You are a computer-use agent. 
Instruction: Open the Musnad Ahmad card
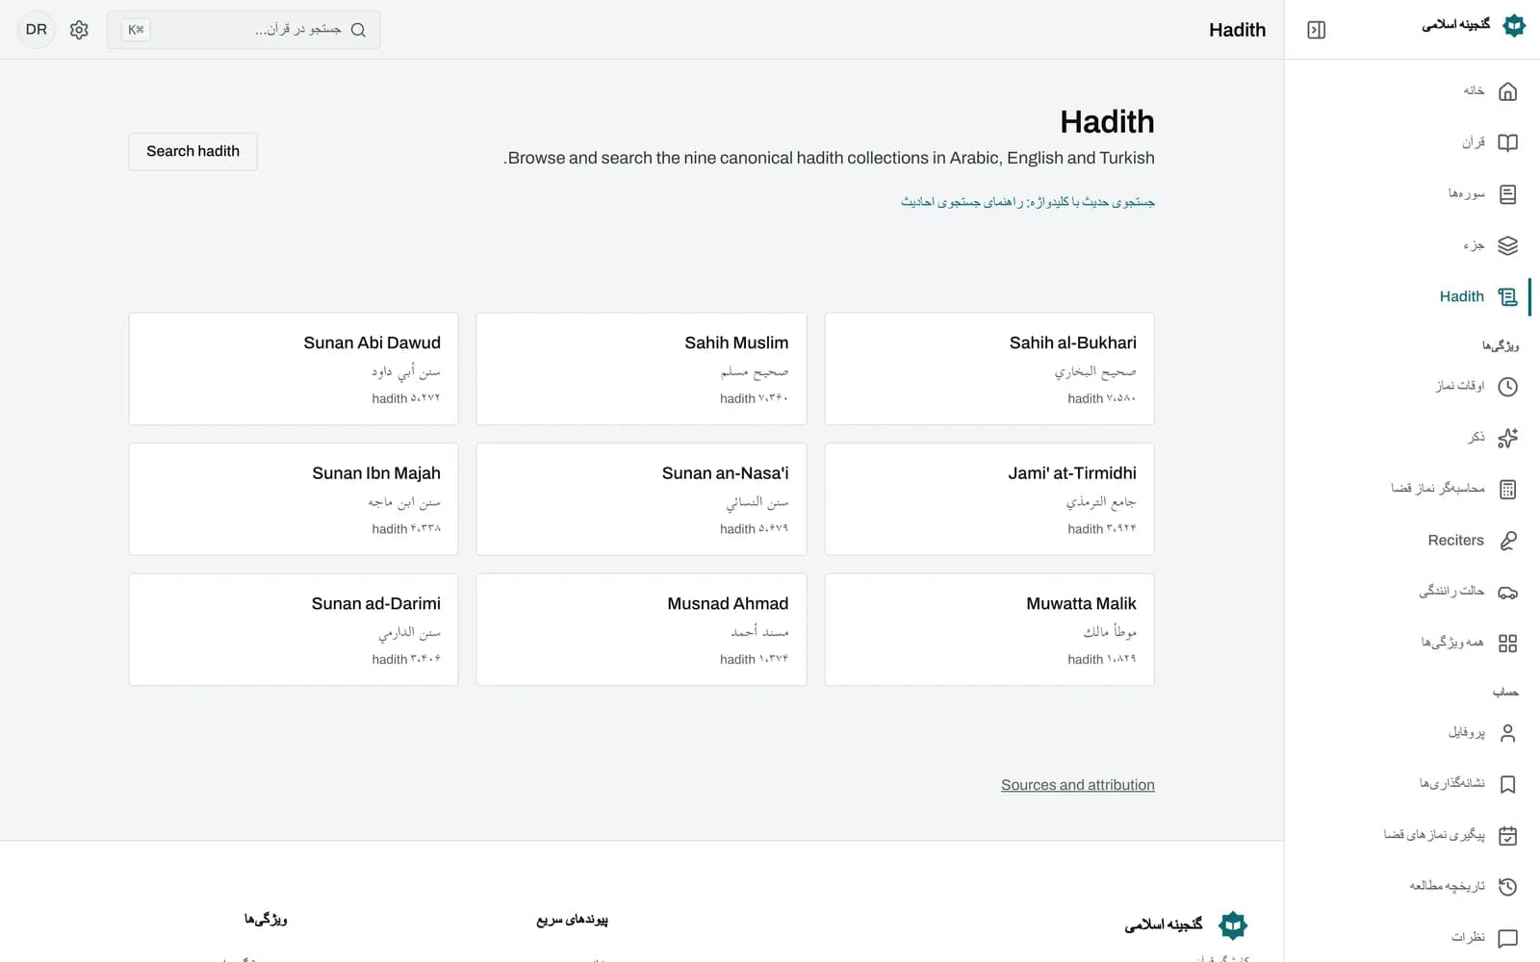(641, 629)
